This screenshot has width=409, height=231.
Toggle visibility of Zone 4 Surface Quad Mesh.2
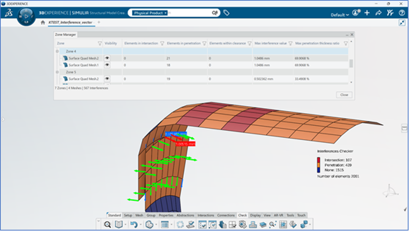107,58
